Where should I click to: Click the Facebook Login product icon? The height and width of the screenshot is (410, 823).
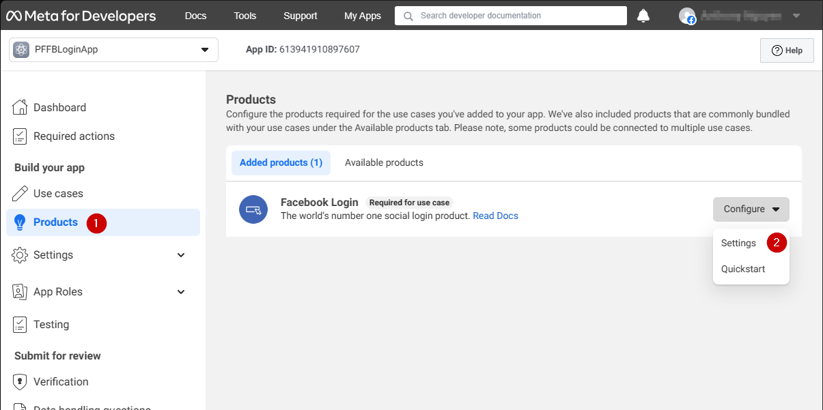point(253,209)
